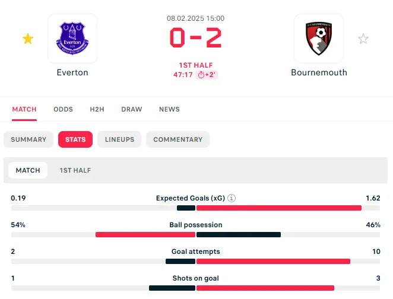Open the NEWS tab

(x=169, y=109)
